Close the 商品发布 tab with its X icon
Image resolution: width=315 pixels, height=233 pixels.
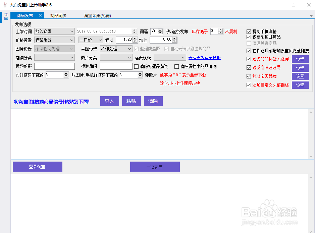pyautogui.click(x=40, y=15)
